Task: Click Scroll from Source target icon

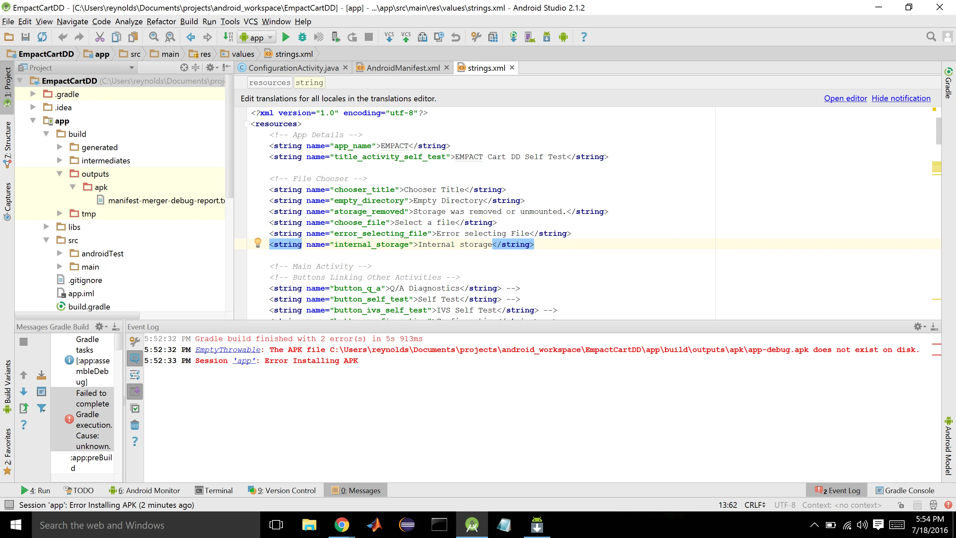Action: [x=184, y=67]
